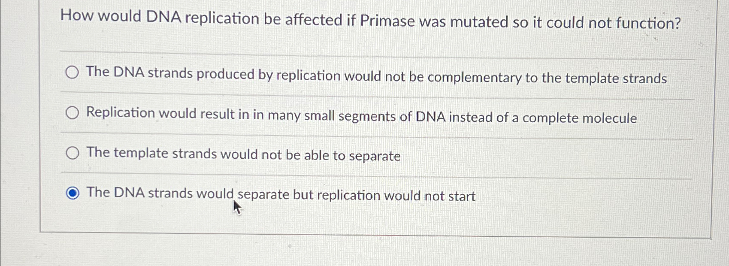Deselect the currently filled radio button
Screen dimensions: 729x266
pyautogui.click(x=72, y=193)
